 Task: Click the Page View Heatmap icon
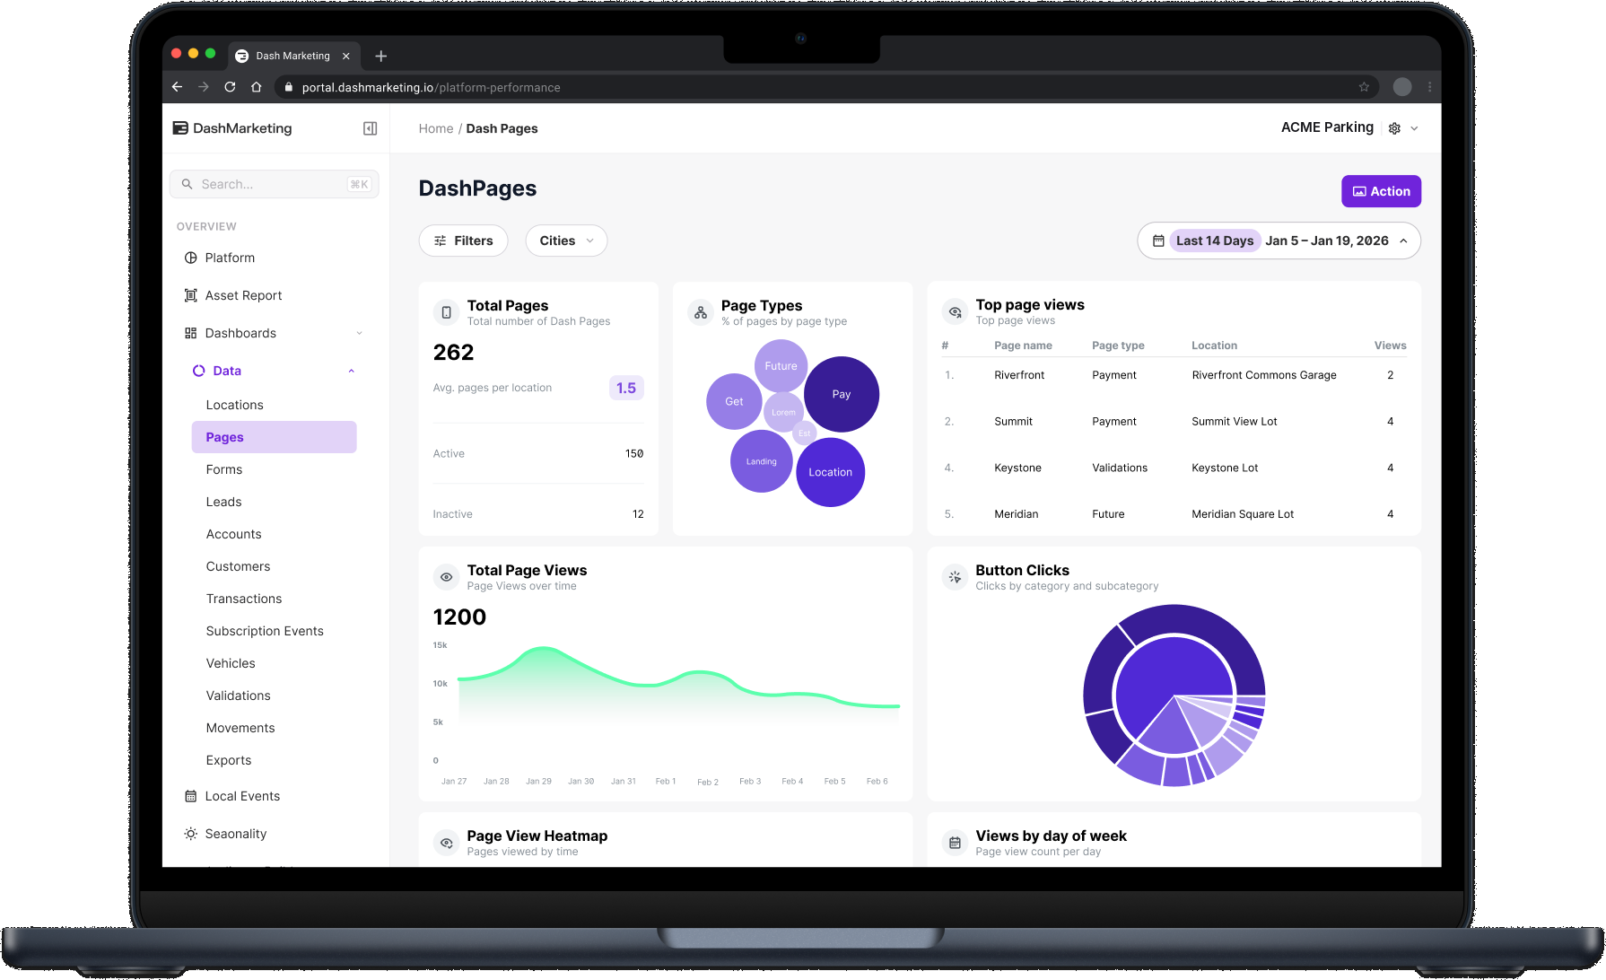(446, 843)
